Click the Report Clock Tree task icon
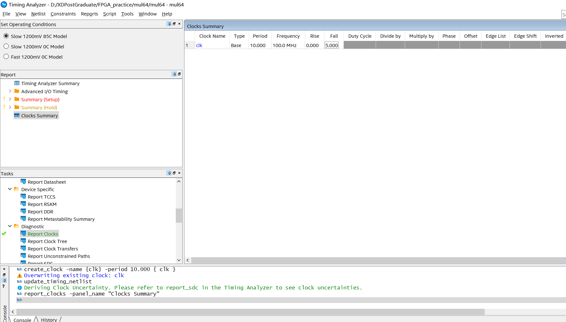 pos(23,241)
